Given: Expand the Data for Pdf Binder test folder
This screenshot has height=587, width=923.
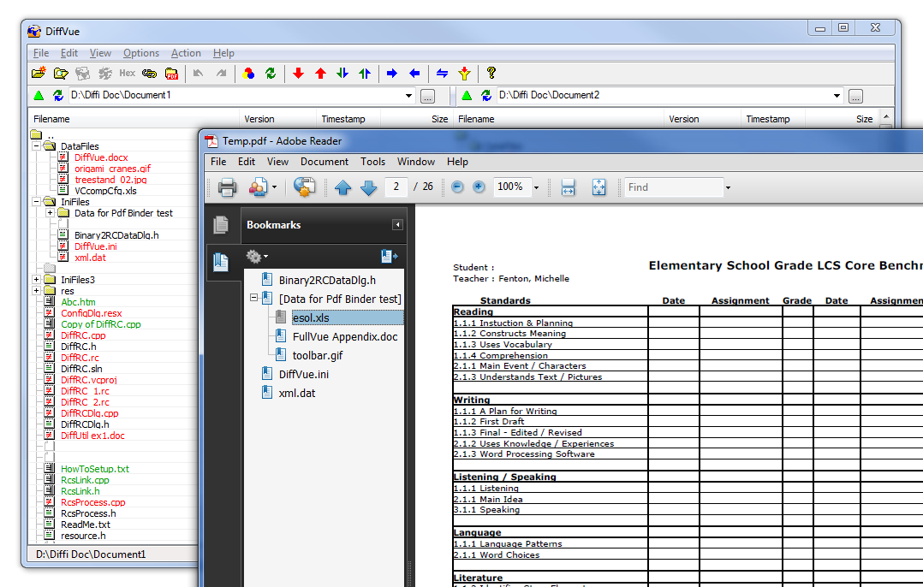Looking at the screenshot, I should click(x=50, y=213).
